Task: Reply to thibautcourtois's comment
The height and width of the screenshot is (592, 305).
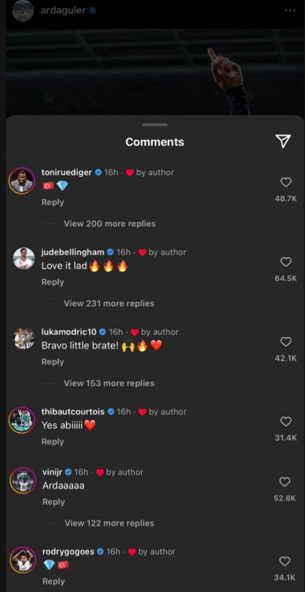Action: tap(53, 442)
